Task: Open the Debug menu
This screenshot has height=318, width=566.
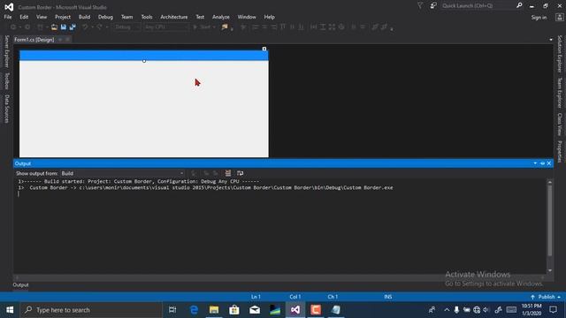Action: (105, 17)
